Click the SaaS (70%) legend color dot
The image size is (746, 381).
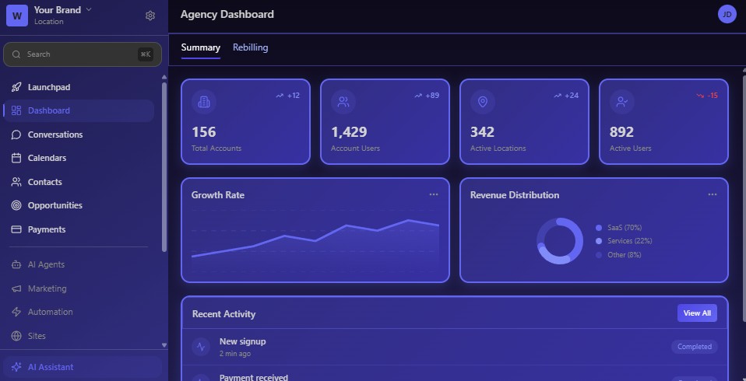[599, 228]
